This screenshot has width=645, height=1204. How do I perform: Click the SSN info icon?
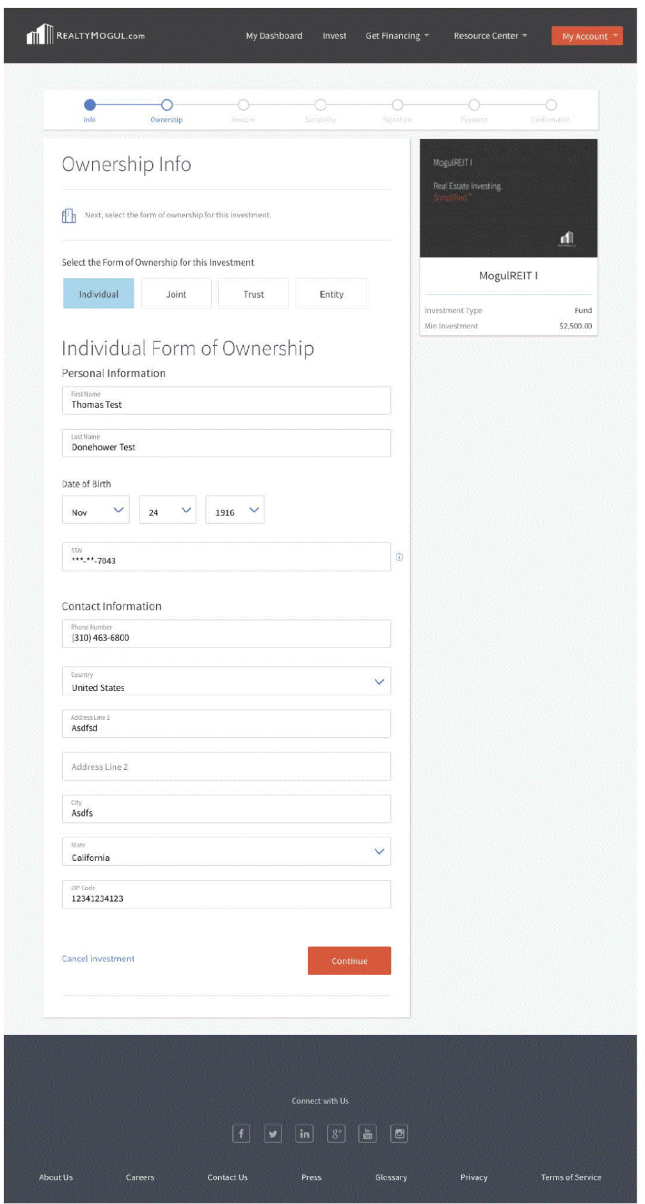pyautogui.click(x=399, y=557)
